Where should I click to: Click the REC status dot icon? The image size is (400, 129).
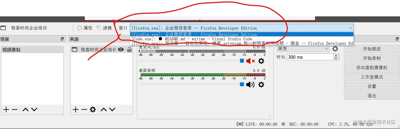pos(283,124)
